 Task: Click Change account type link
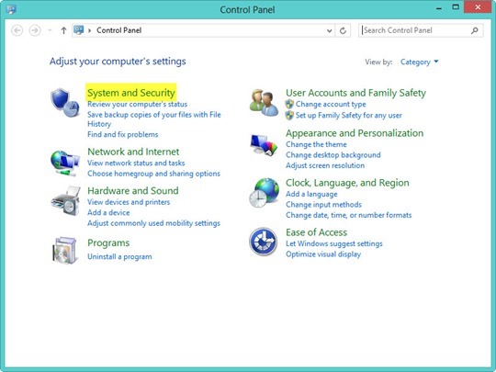point(331,104)
